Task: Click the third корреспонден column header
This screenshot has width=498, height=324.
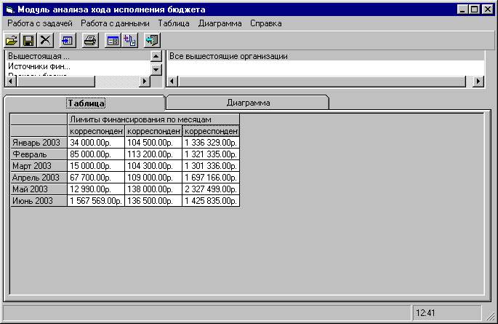Action: (x=211, y=131)
